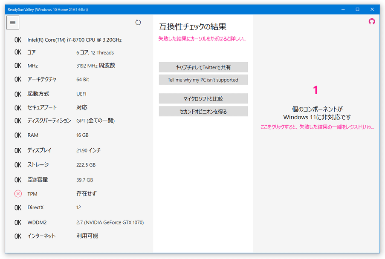Image resolution: width=385 pixels, height=259 pixels.
Task: Click the 64 Bit value
Action: pyautogui.click(x=83, y=80)
